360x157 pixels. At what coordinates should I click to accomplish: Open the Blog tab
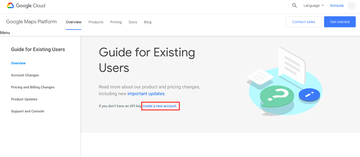(148, 22)
